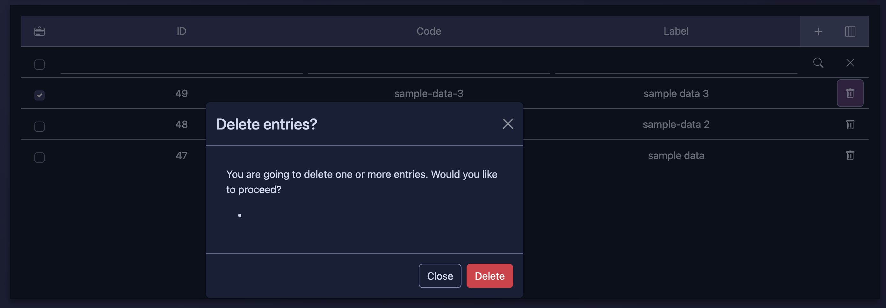Click trash icon for sample data row 47
Viewport: 886px width, 308px height.
point(850,156)
